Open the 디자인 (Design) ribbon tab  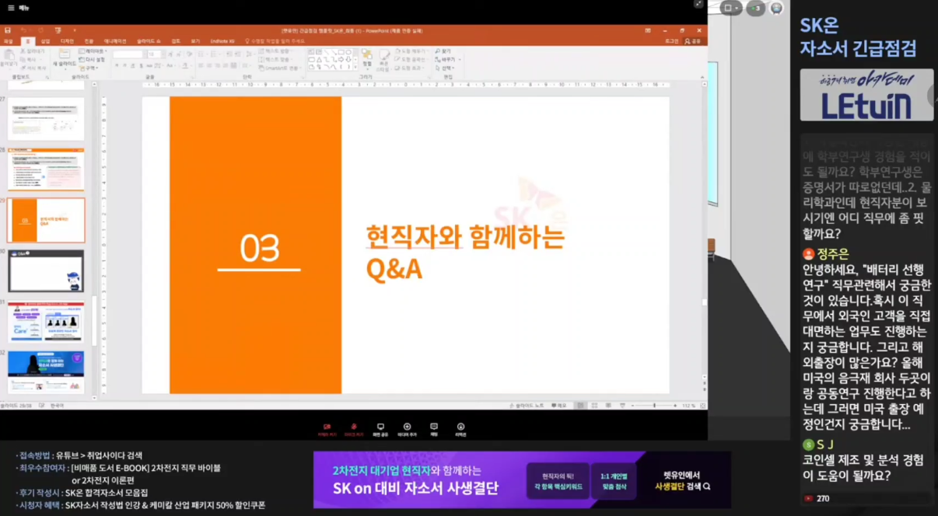click(67, 41)
